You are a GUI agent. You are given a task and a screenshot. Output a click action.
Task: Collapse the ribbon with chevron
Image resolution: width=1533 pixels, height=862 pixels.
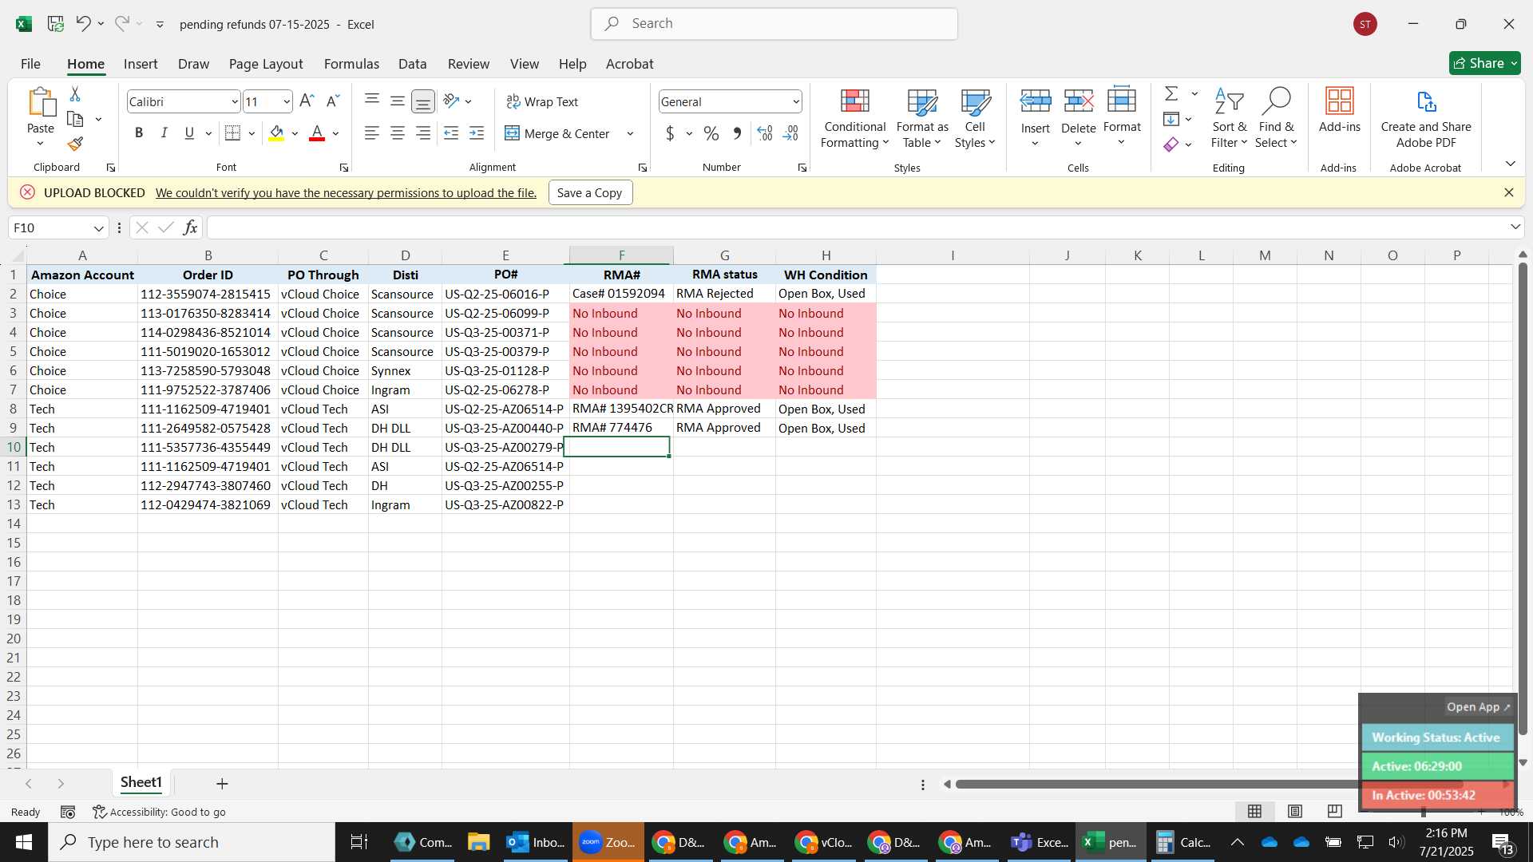[1510, 164]
